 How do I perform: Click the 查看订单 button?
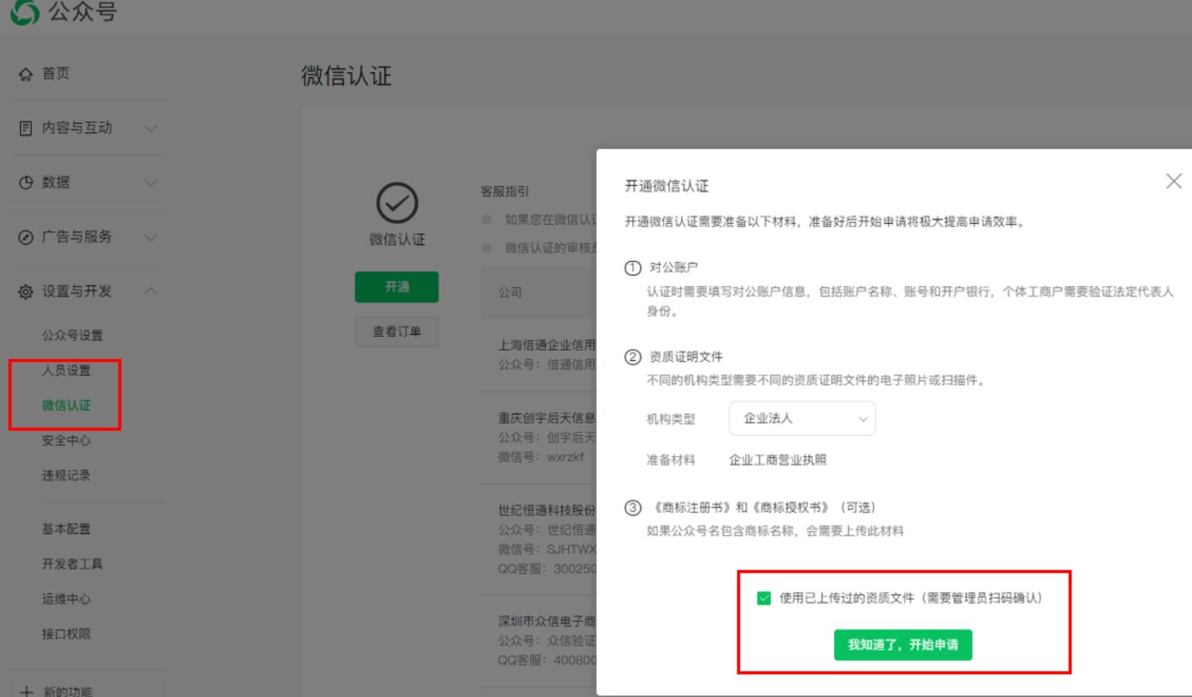click(397, 331)
